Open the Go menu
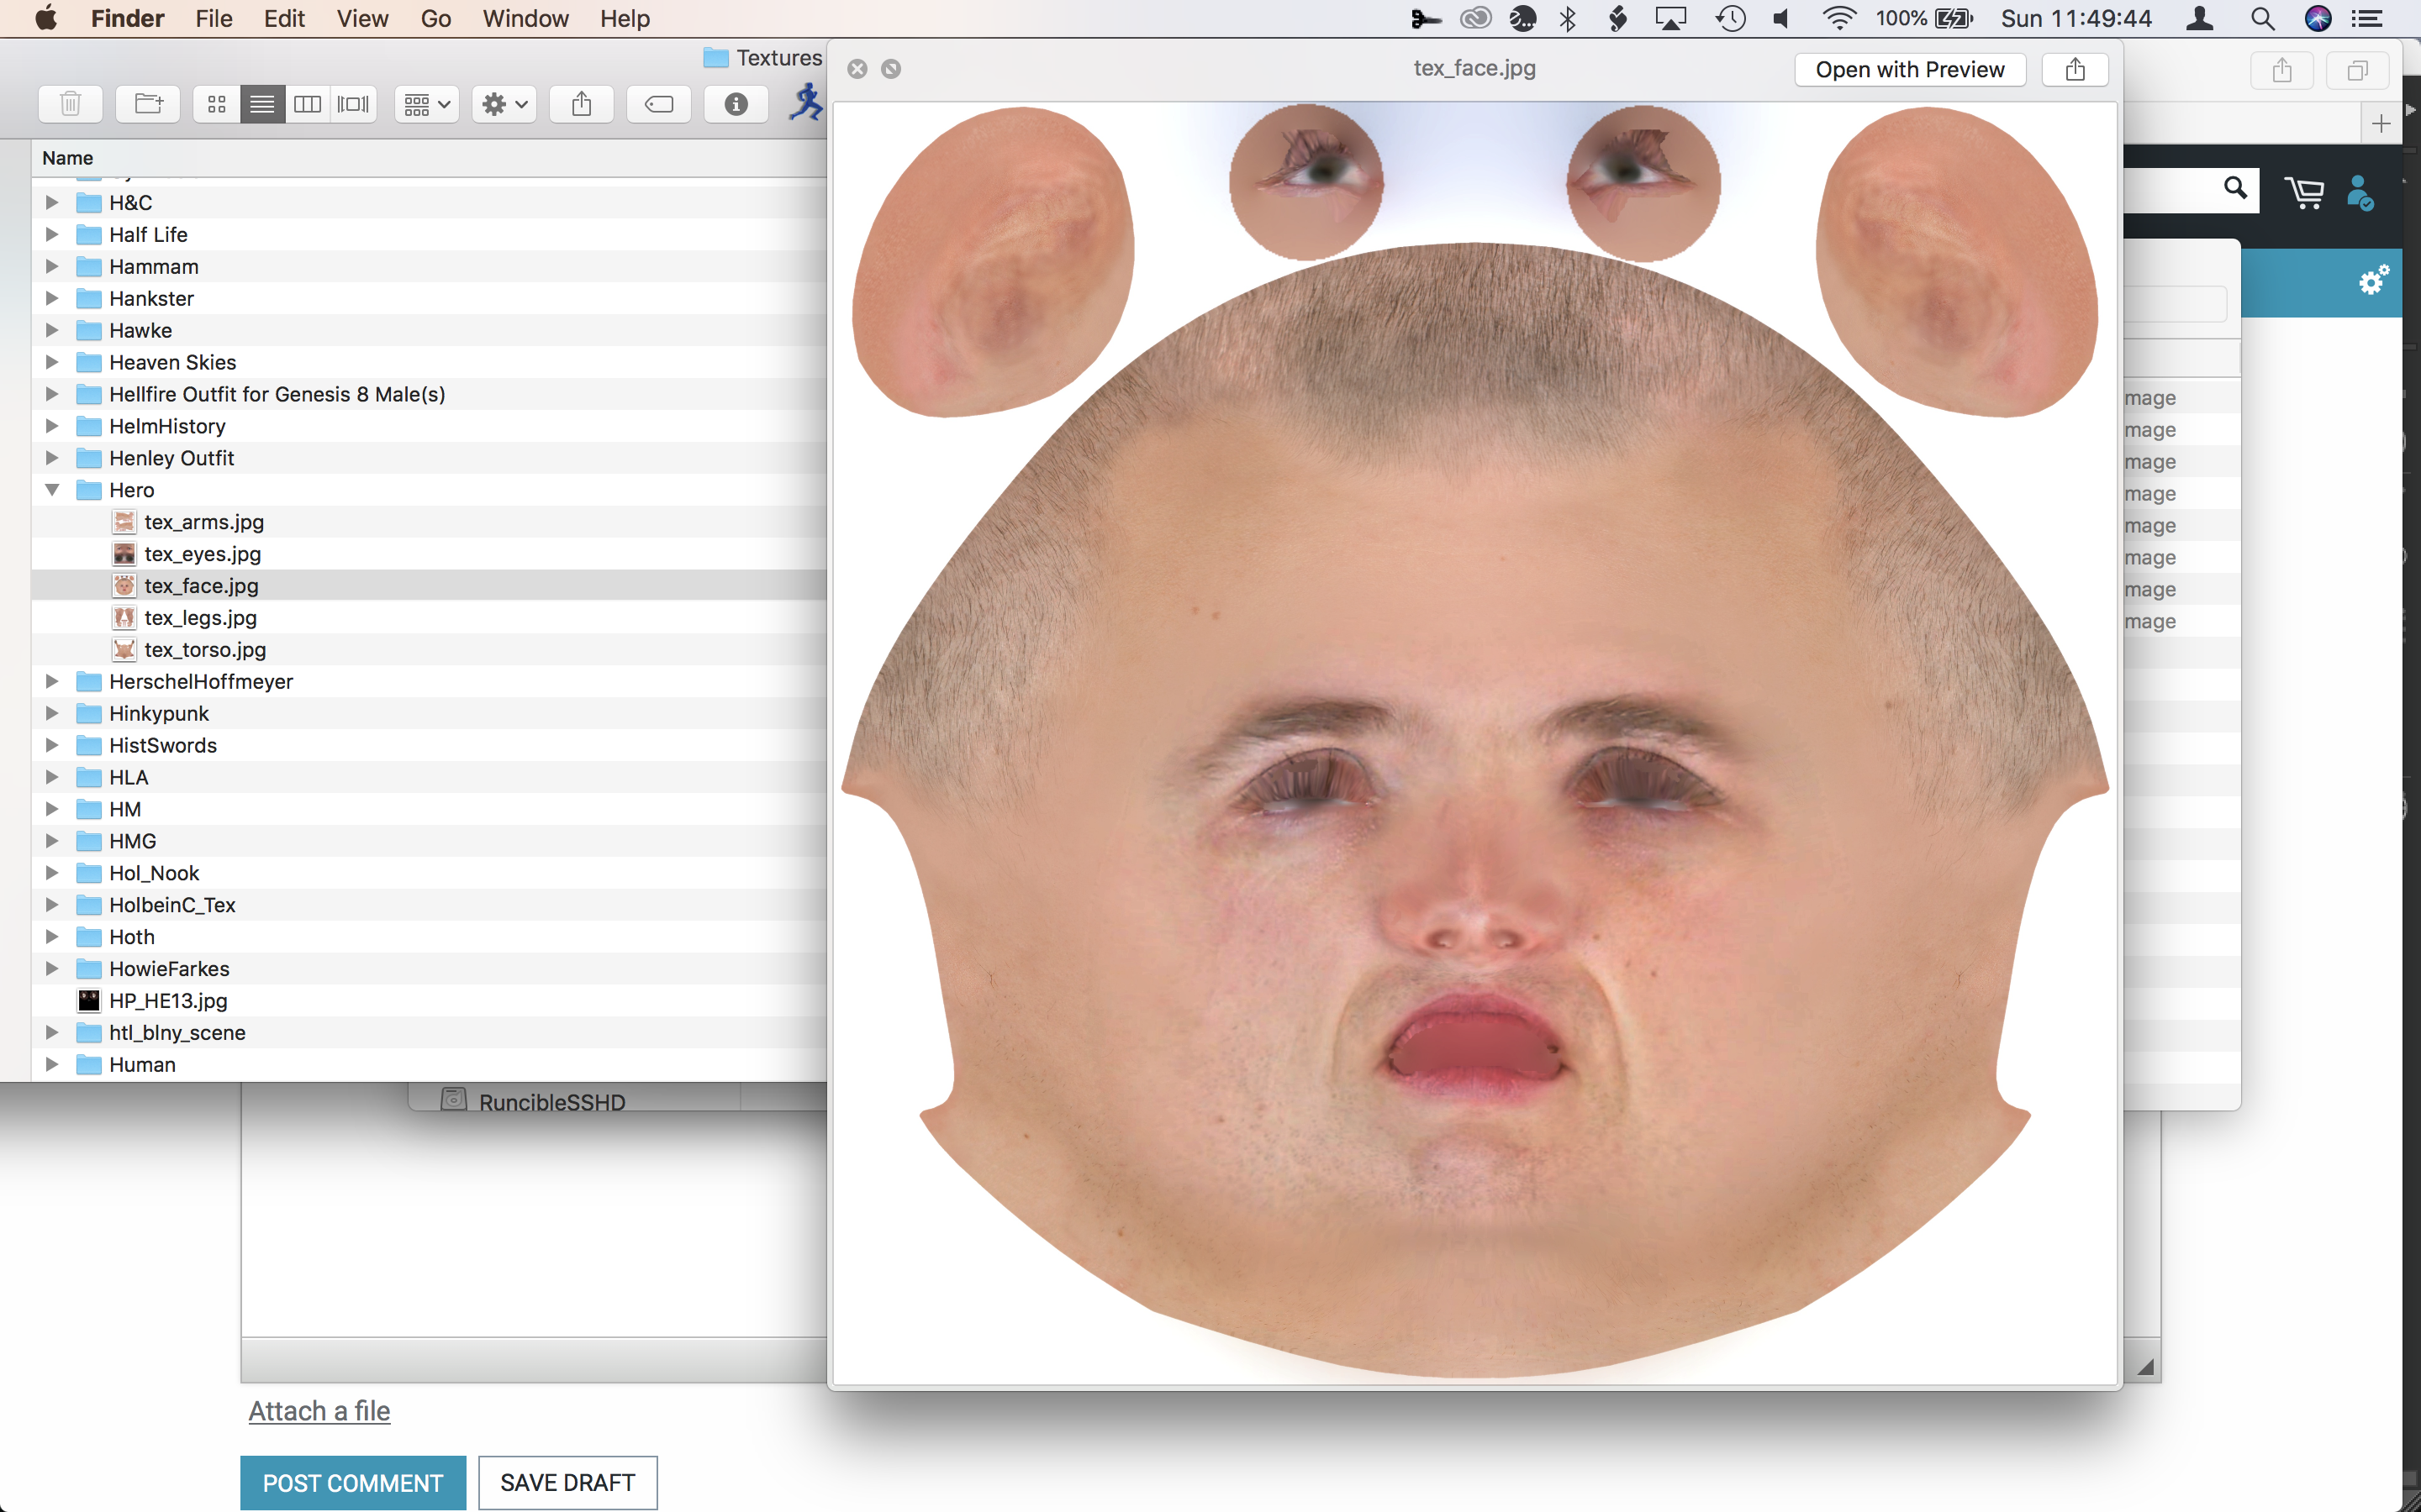Viewport: 2421px width, 1512px height. coord(435,18)
